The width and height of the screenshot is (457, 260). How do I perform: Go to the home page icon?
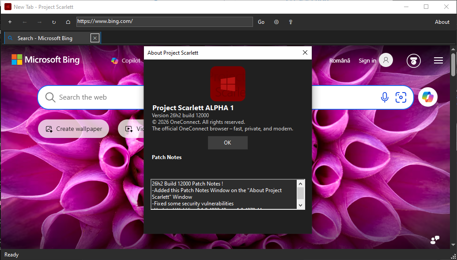[x=68, y=22]
